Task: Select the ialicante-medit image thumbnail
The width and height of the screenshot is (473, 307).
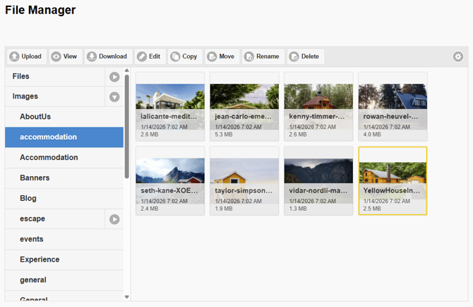Action: point(170,107)
